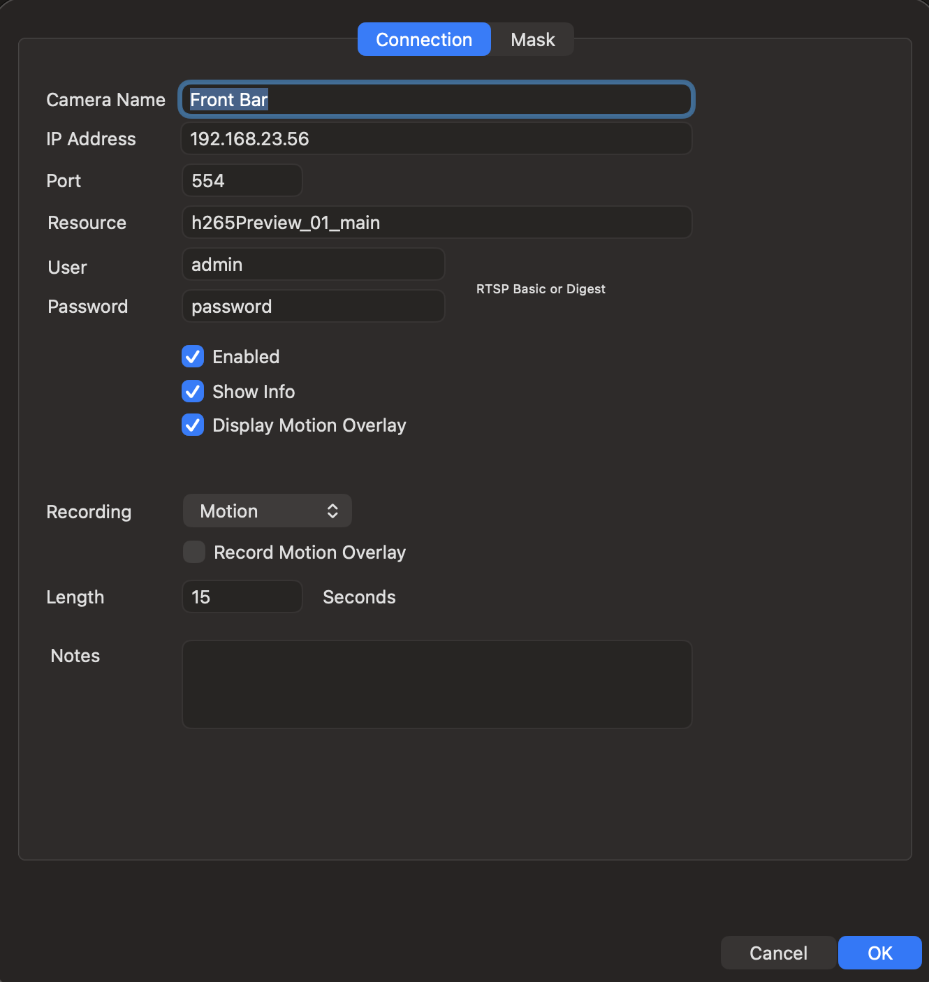Click inside the Notes text area
Image resolution: width=929 pixels, height=982 pixels.
click(x=436, y=684)
